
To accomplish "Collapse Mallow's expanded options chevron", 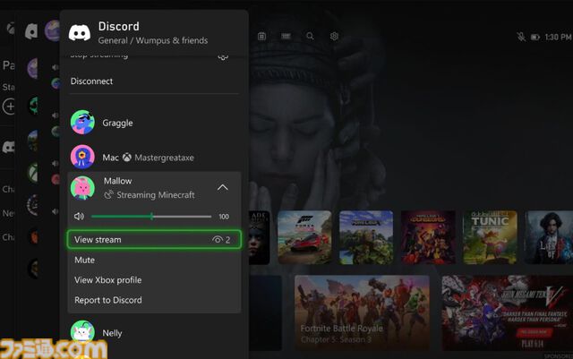I will click(x=223, y=187).
